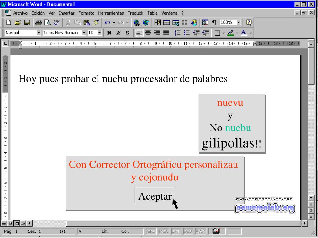This screenshot has width=318, height=238.
Task: Increase paragraph indent
Action: [206, 33]
